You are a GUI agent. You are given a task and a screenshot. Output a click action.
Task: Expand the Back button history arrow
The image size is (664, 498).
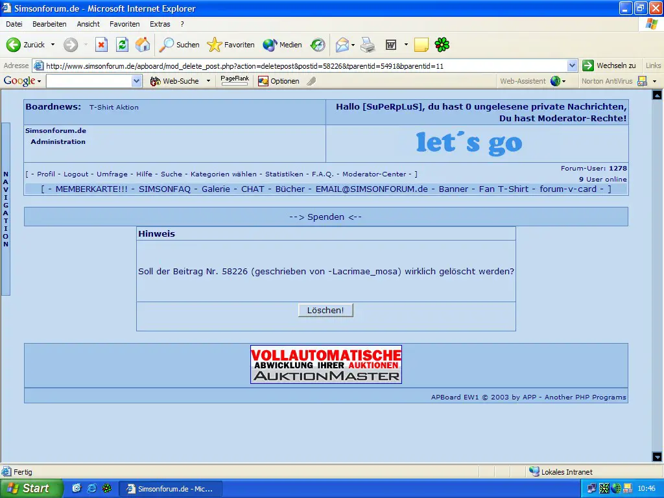(x=53, y=45)
